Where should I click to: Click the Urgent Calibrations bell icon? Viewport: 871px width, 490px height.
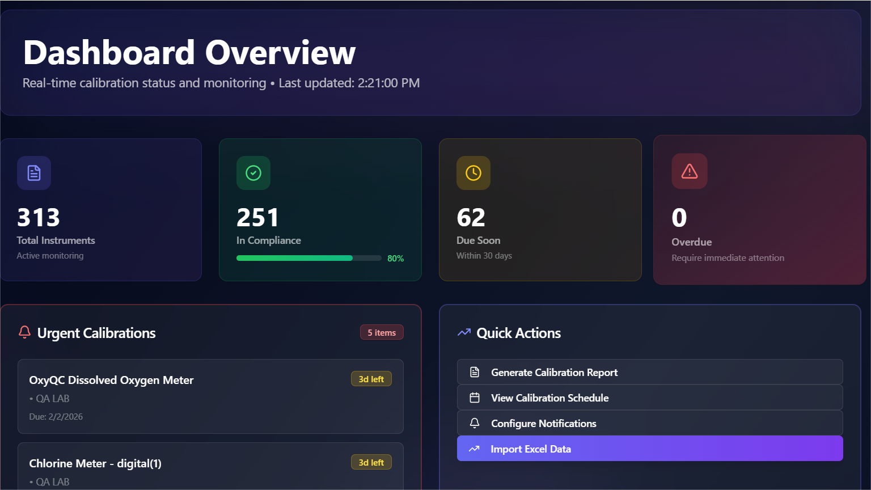point(24,332)
